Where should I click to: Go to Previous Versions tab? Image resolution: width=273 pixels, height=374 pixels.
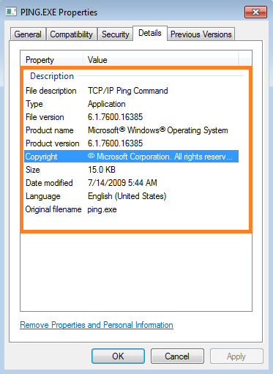pyautogui.click(x=201, y=34)
